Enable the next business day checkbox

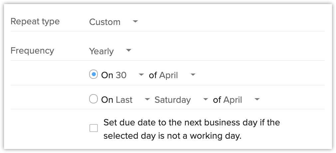pyautogui.click(x=94, y=128)
